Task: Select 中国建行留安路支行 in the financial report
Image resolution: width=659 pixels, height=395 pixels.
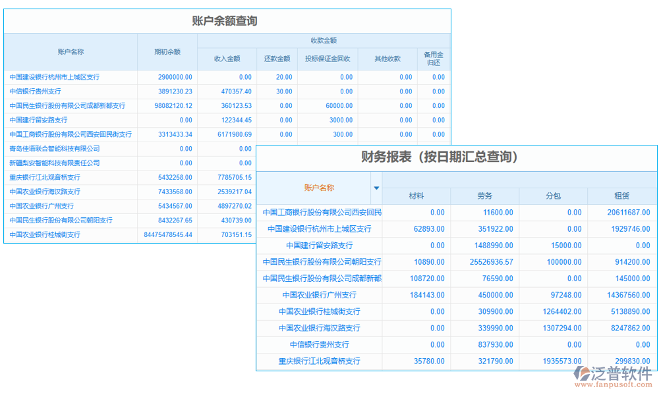Action: pyautogui.click(x=321, y=245)
